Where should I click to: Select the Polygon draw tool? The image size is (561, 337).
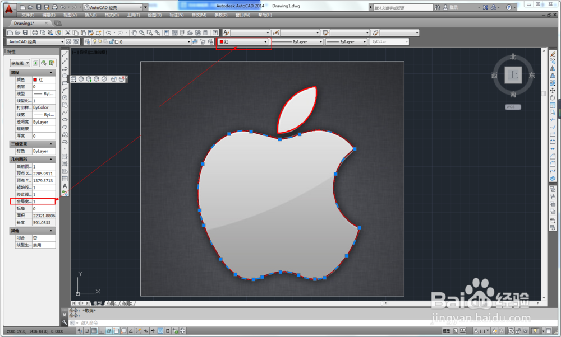tap(65, 76)
